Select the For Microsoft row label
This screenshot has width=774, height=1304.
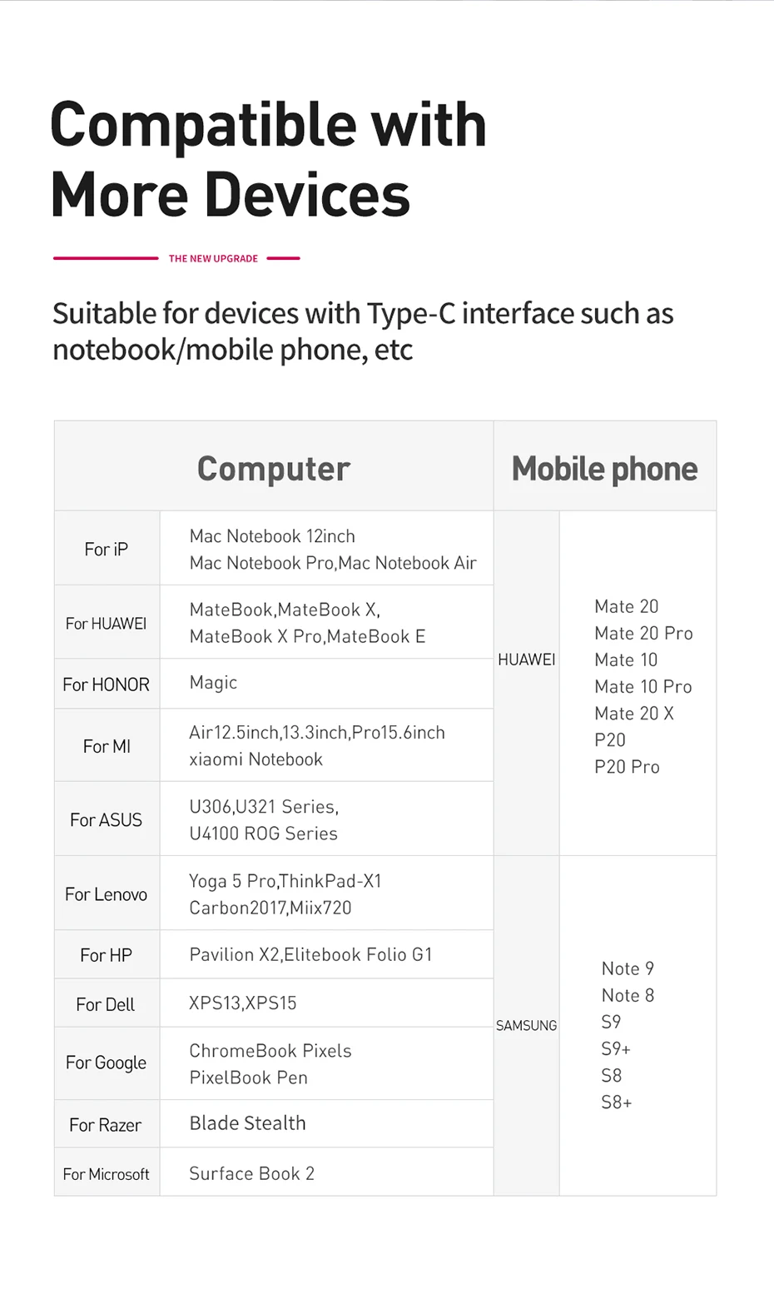(107, 1174)
